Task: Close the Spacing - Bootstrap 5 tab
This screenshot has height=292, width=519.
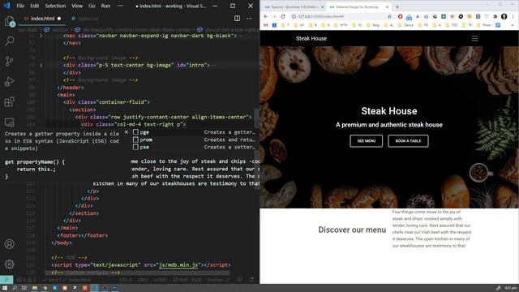Action: pos(323,6)
